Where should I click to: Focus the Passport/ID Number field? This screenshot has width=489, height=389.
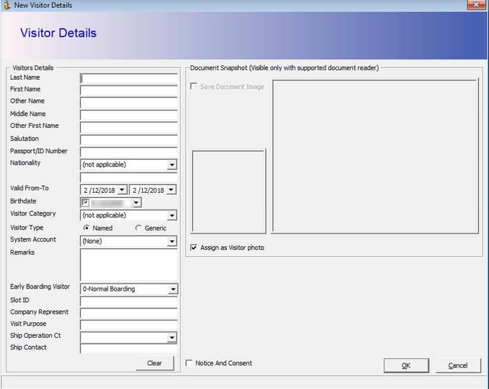pos(129,152)
